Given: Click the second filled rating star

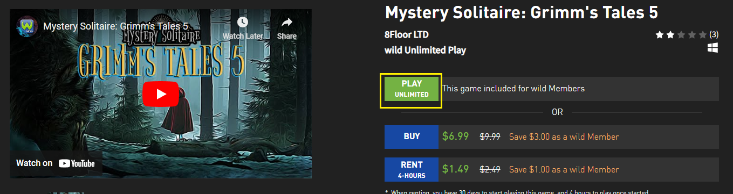Looking at the screenshot, I should pos(670,35).
